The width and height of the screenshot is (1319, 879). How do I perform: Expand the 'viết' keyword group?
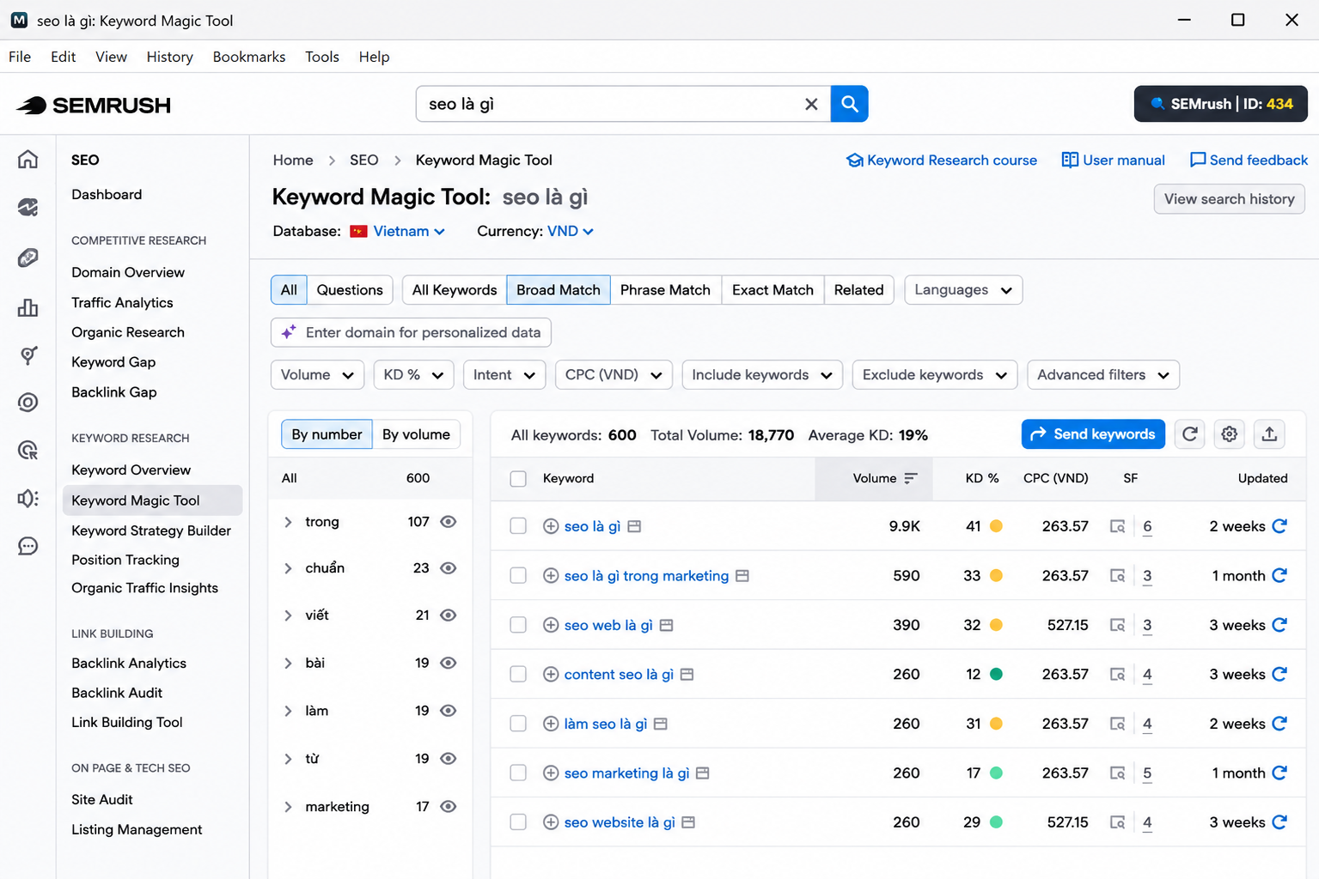tap(288, 615)
